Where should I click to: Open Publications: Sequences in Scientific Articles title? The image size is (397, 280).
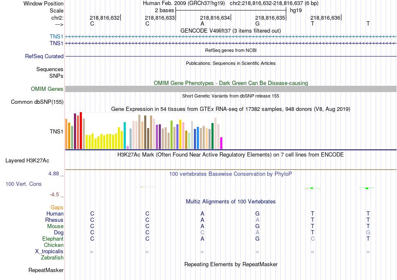[x=231, y=63]
